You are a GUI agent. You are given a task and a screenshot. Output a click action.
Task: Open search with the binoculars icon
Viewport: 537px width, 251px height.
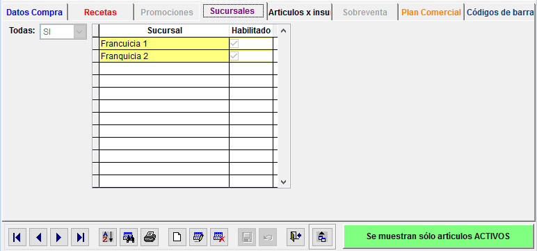pyautogui.click(x=129, y=237)
